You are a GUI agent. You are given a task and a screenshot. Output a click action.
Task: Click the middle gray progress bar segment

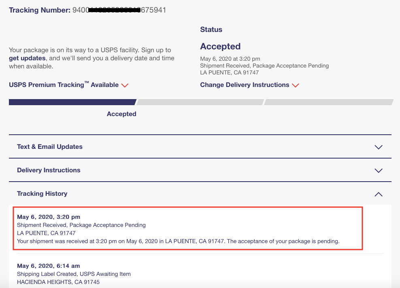pos(200,102)
